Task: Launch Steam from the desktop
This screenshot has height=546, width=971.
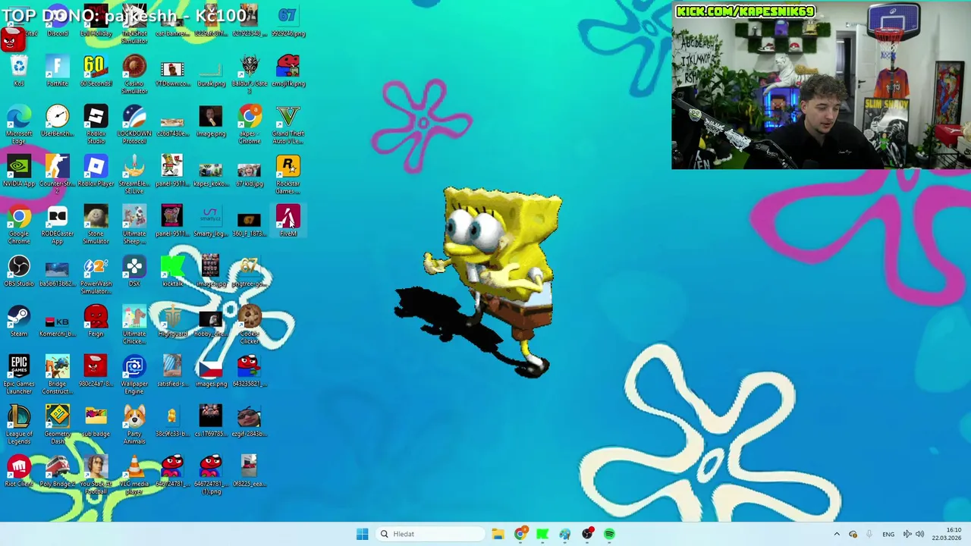Action: tap(19, 322)
